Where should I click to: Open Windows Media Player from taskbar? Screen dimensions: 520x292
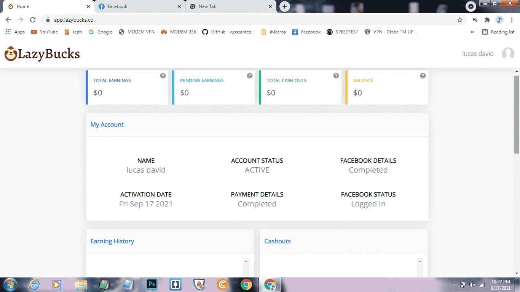tap(57, 284)
